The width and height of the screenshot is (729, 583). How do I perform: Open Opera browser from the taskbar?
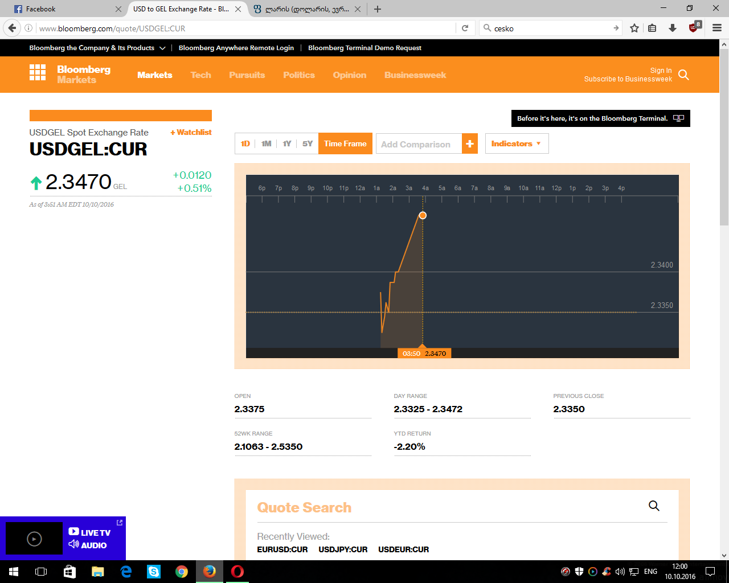coord(237,572)
